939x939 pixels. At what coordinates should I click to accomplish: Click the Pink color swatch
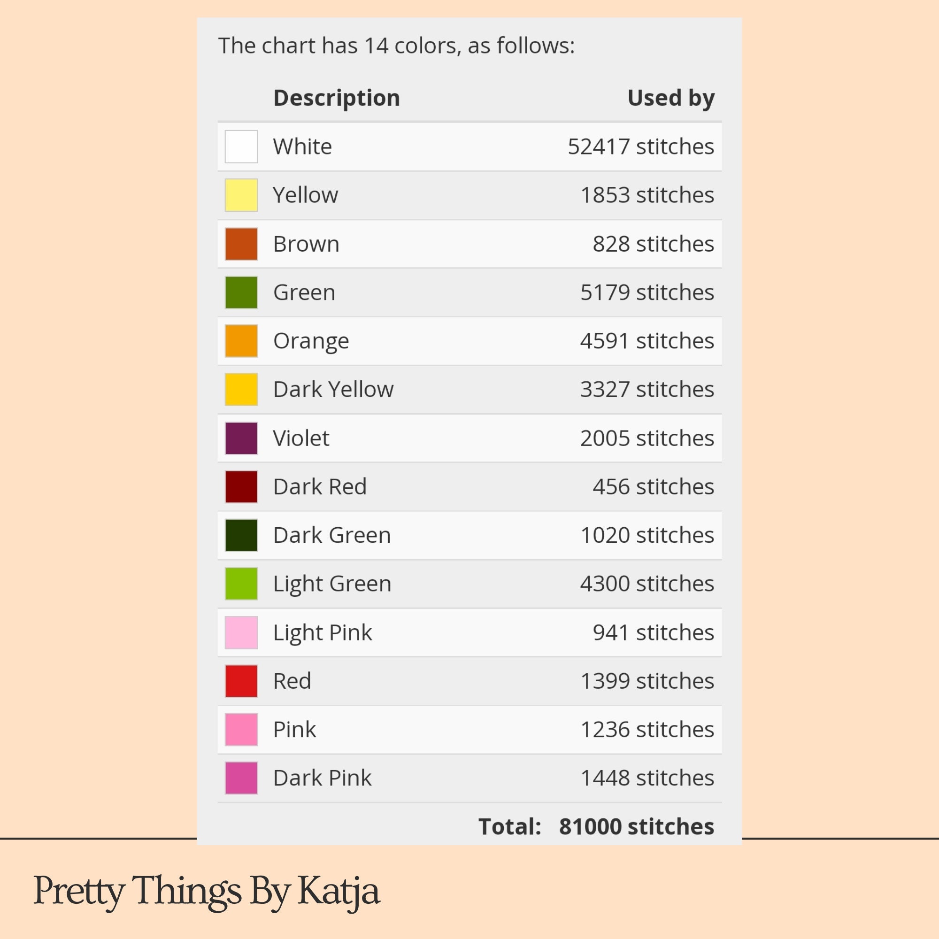click(241, 730)
